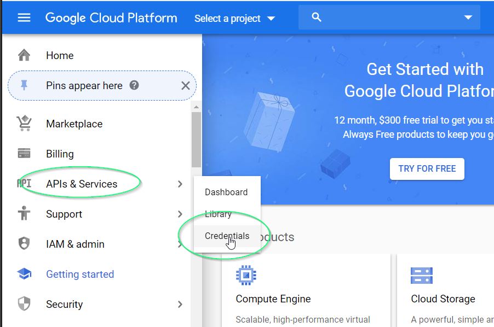The width and height of the screenshot is (494, 327).
Task: Open the 'Select a project' dropdown
Action: point(234,19)
